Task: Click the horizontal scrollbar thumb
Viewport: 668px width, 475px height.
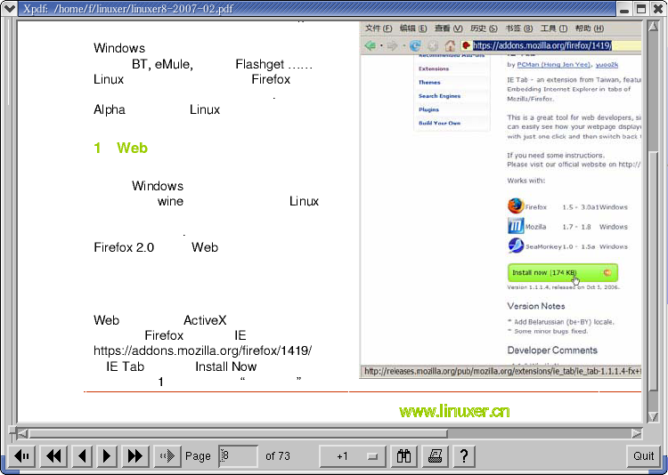Action: point(238,433)
